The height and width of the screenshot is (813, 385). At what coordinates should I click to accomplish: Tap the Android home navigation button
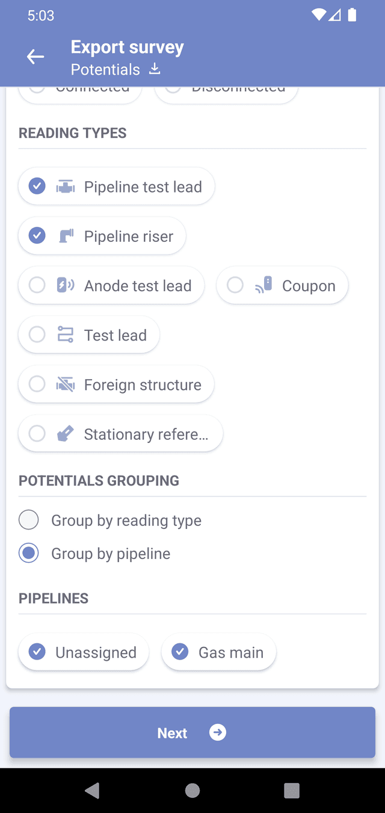pyautogui.click(x=192, y=790)
